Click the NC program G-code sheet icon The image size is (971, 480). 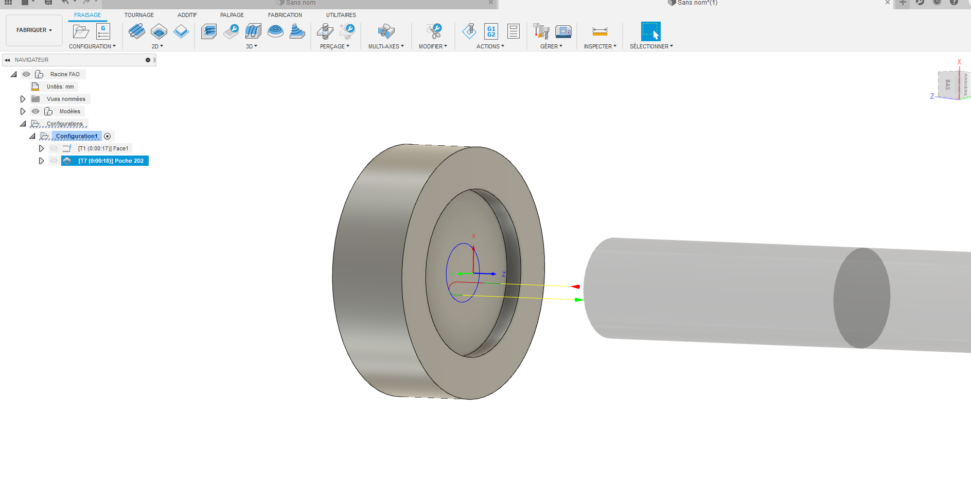point(103,31)
